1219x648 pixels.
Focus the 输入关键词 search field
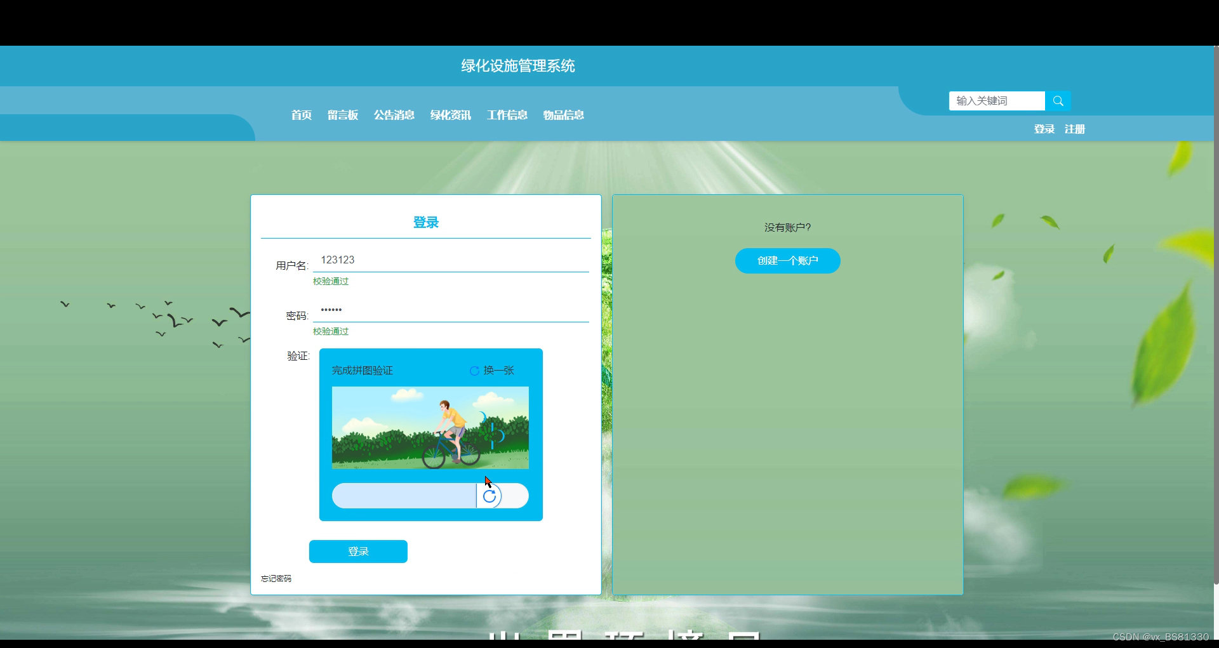997,101
